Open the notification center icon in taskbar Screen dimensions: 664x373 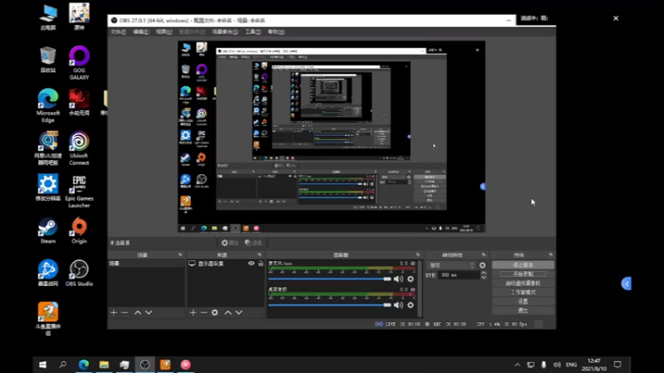pos(618,365)
